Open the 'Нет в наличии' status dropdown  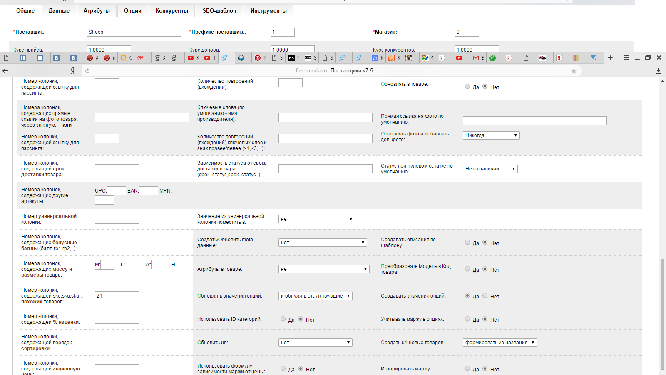[x=490, y=169]
